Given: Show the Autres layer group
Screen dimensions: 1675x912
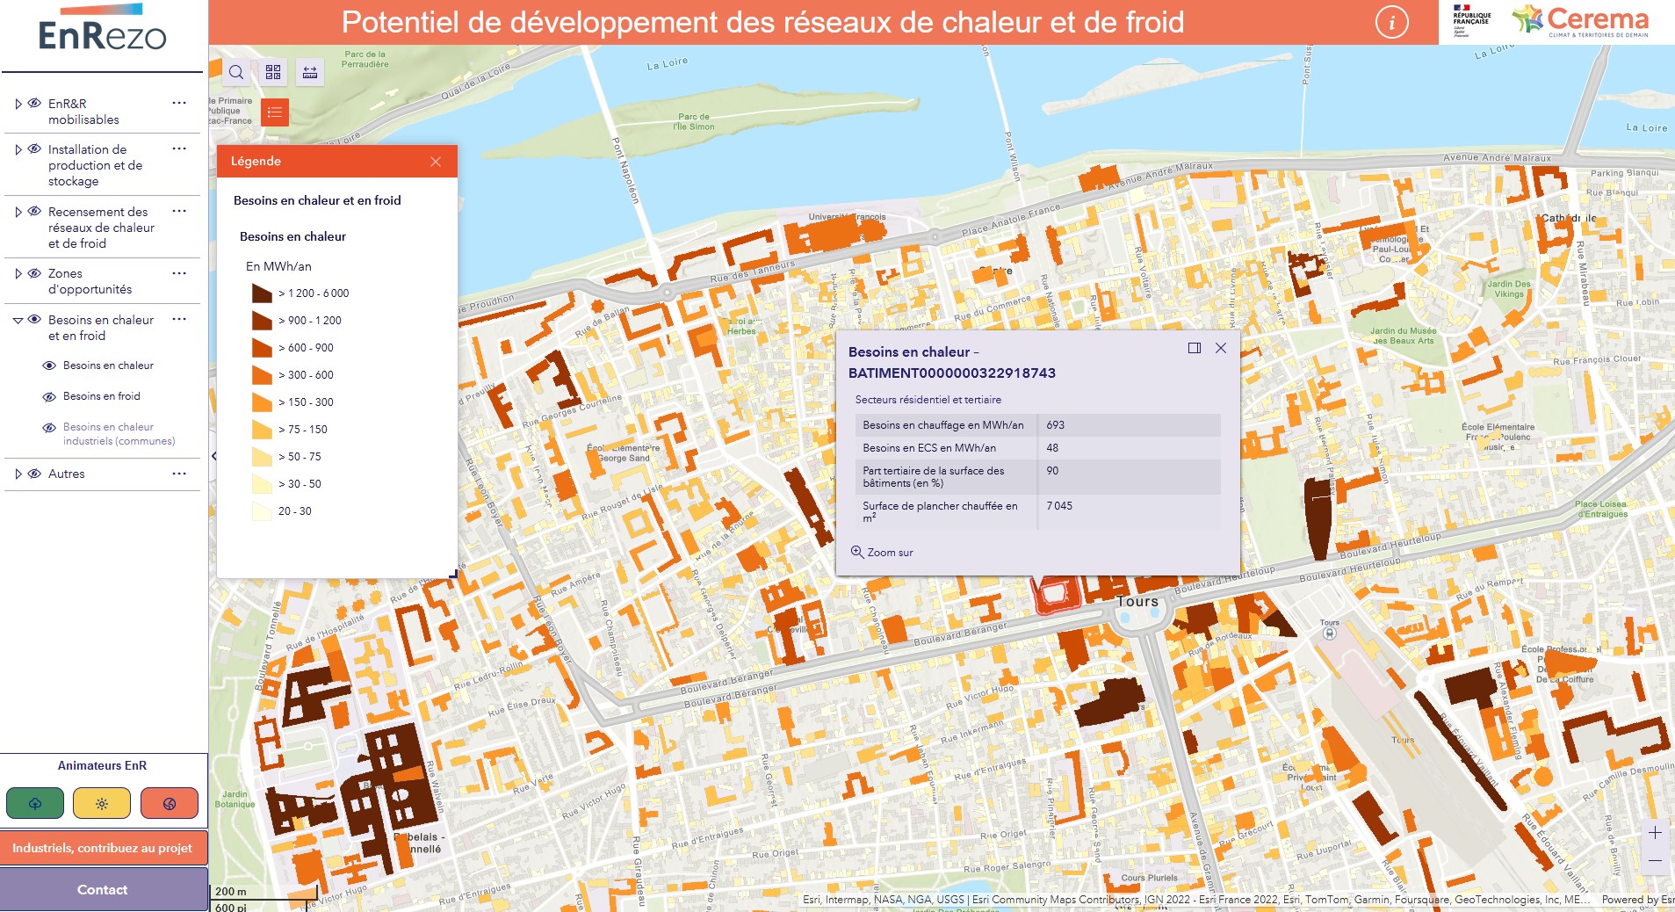Looking at the screenshot, I should (34, 474).
